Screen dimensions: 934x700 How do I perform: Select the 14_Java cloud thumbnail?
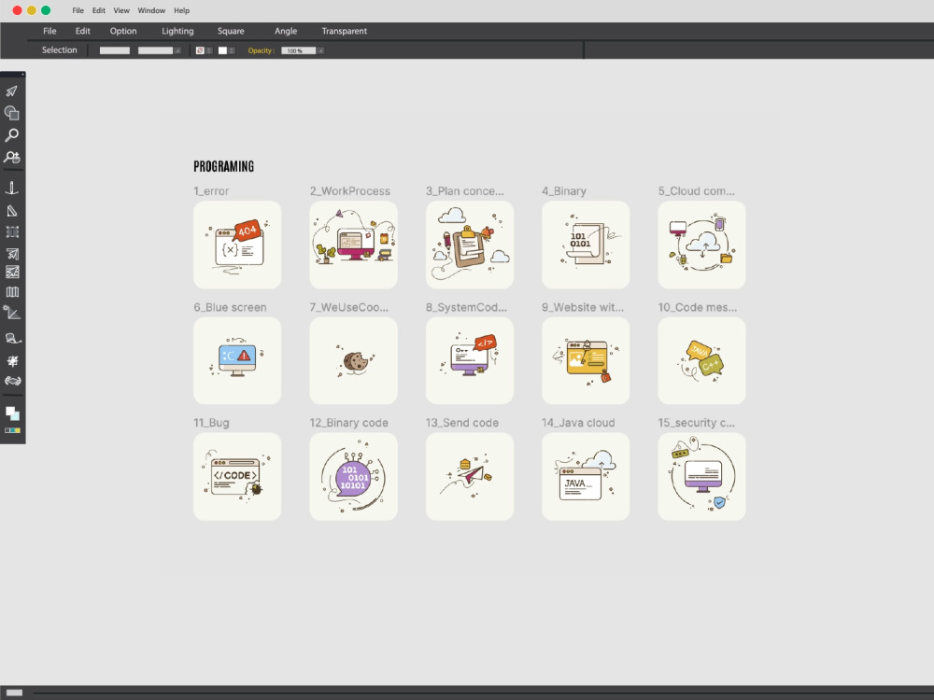tap(586, 477)
